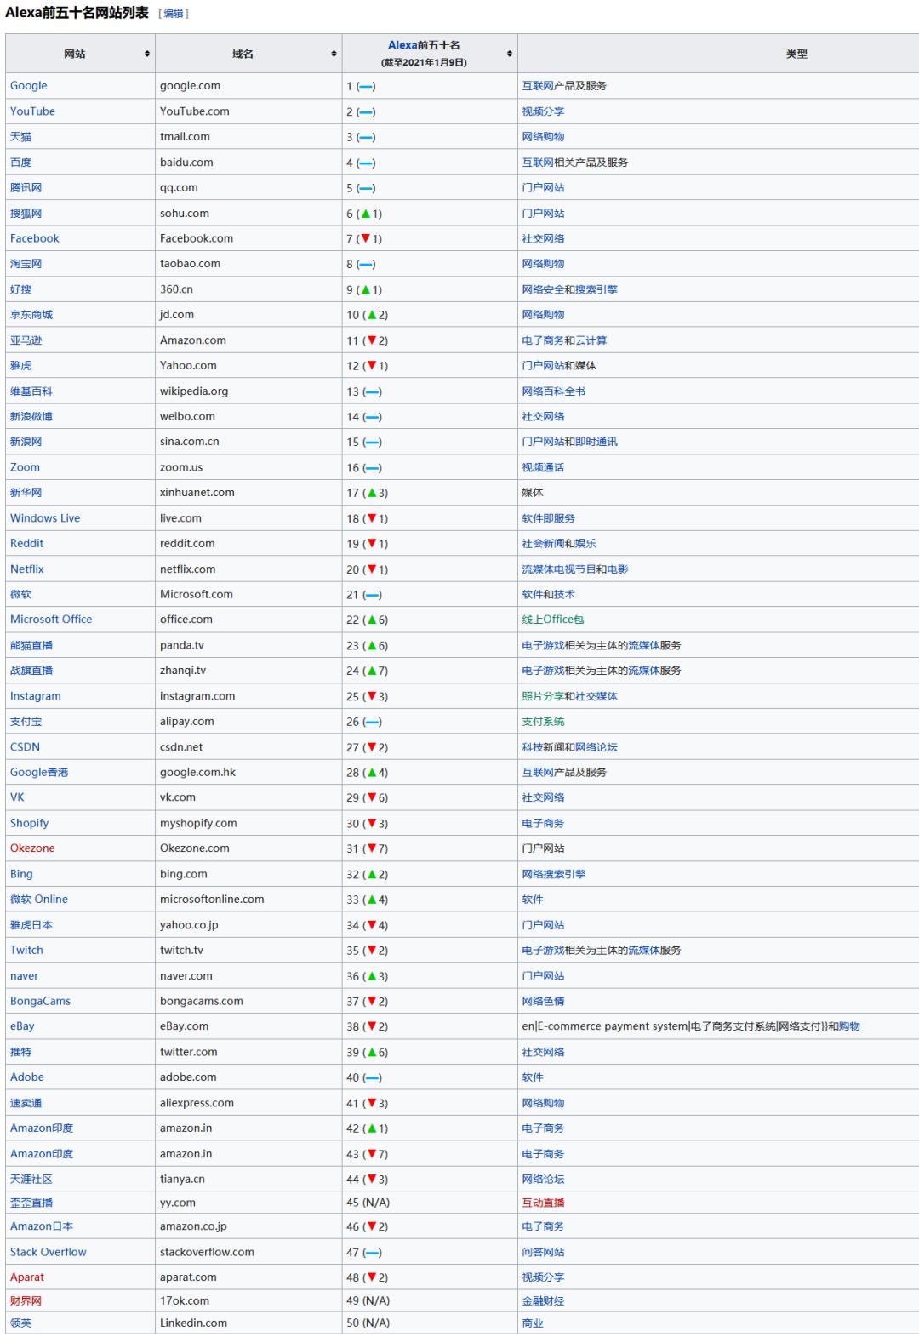
Task: Open the 问答网站 category link
Action: (543, 1252)
